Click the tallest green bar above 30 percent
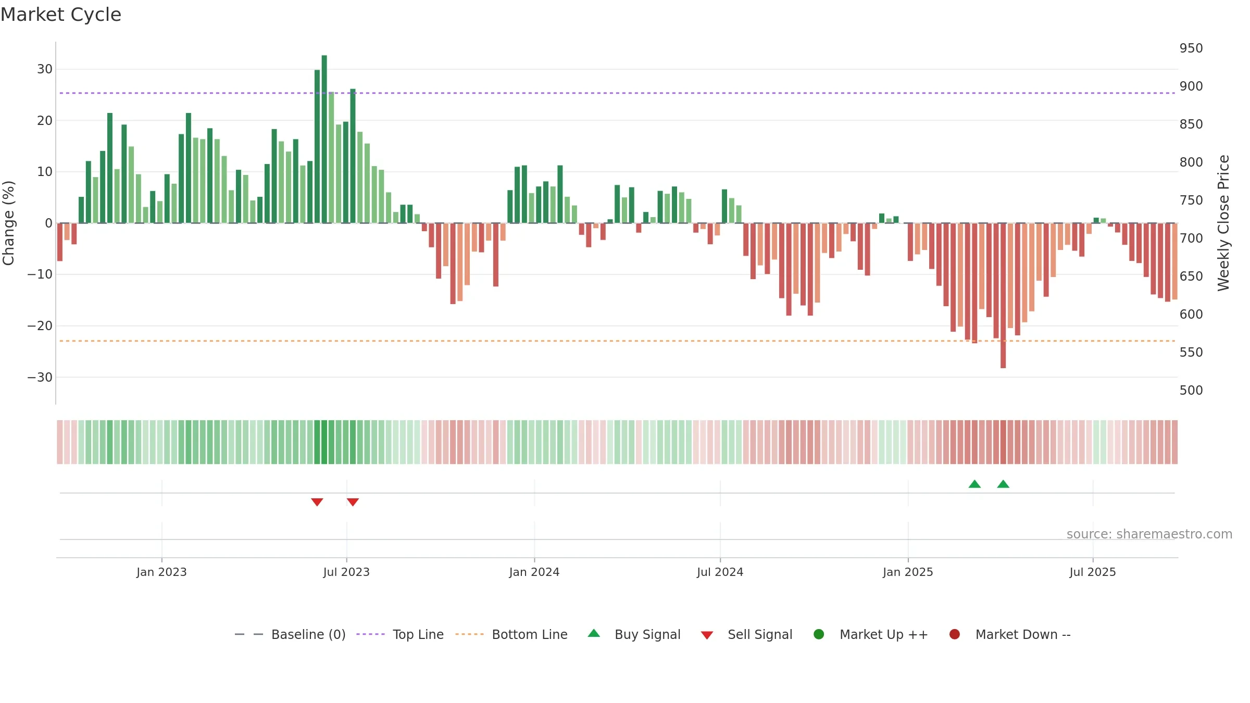 coord(324,139)
